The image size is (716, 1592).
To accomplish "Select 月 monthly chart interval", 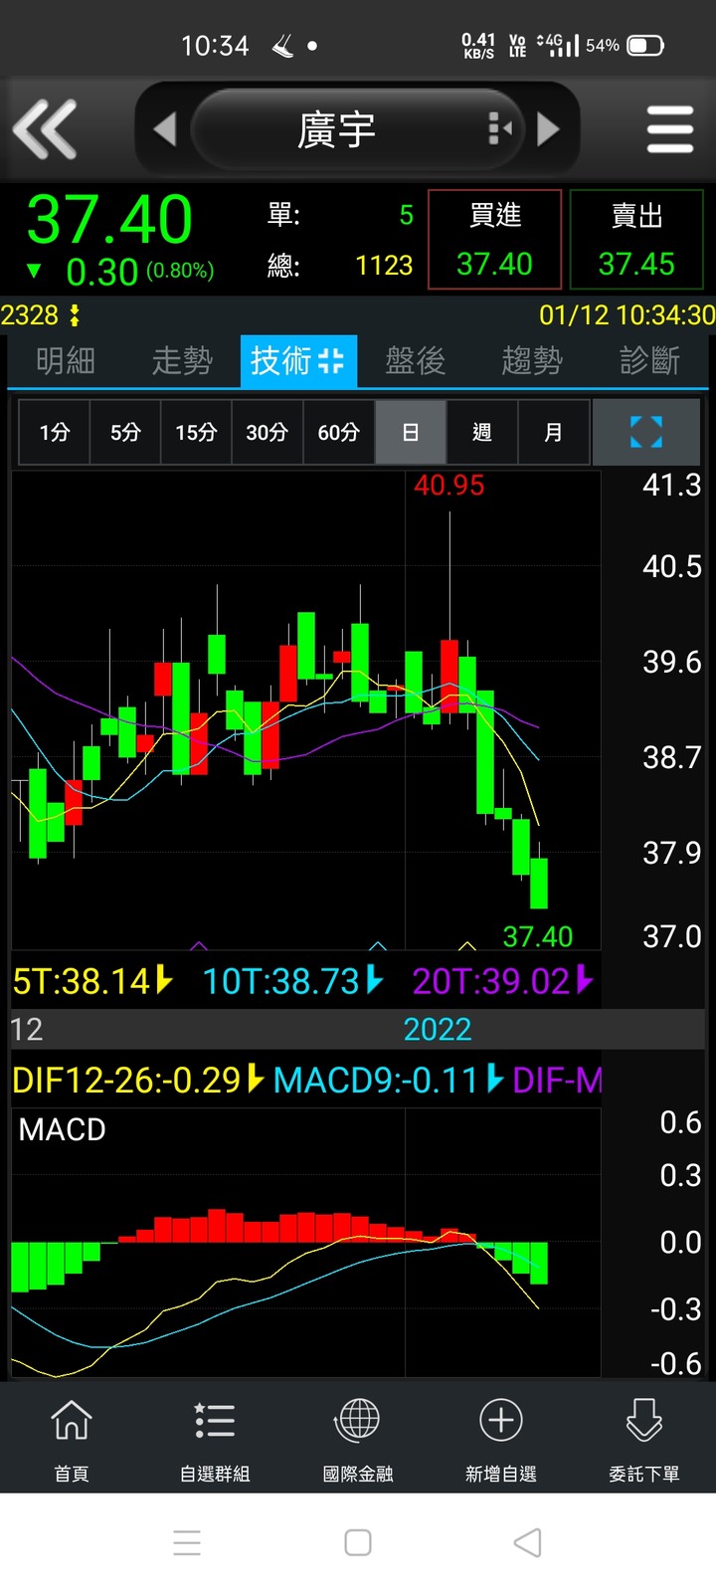I will point(553,432).
